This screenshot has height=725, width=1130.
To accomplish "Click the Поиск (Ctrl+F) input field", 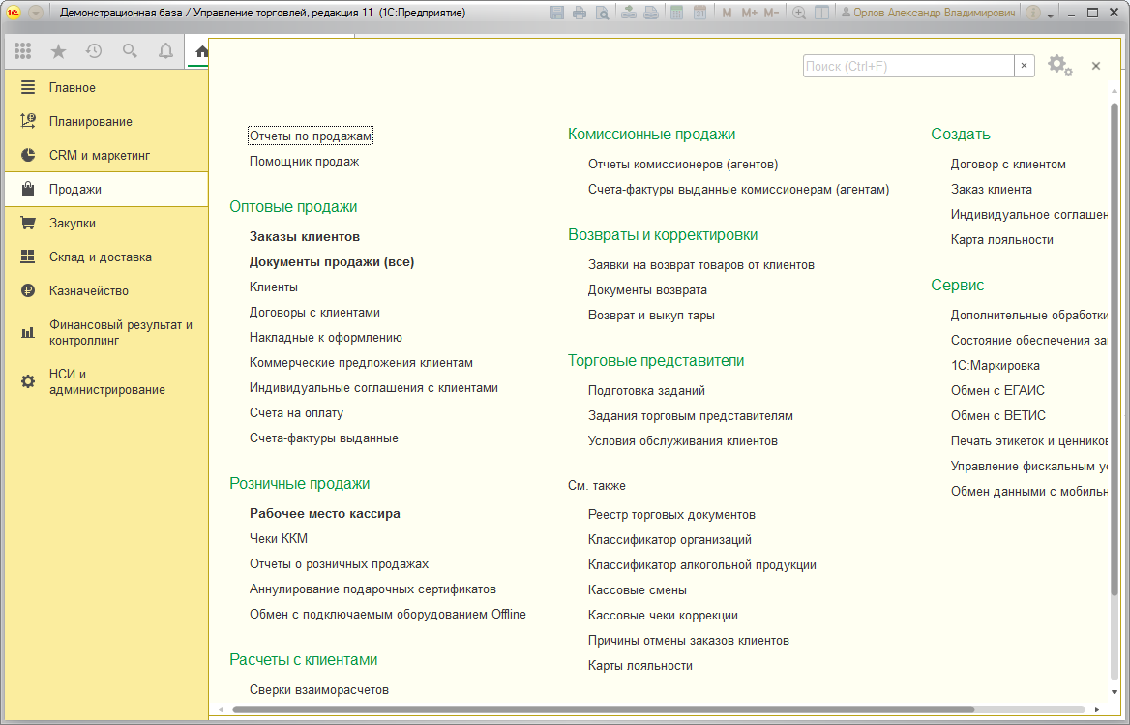I will pyautogui.click(x=908, y=66).
